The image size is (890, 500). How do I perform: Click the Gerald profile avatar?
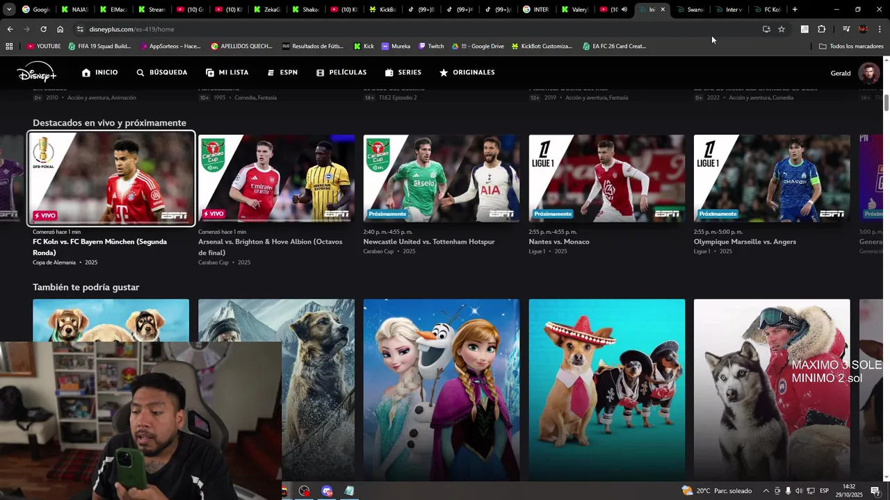point(868,73)
